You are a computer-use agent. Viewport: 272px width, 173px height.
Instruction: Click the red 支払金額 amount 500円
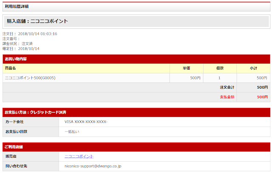262,97
